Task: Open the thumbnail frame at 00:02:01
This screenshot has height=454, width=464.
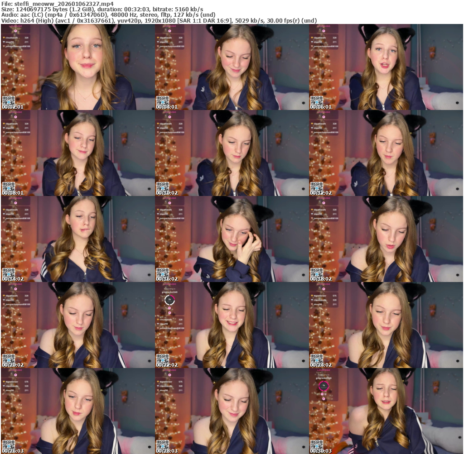Action: pos(77,67)
